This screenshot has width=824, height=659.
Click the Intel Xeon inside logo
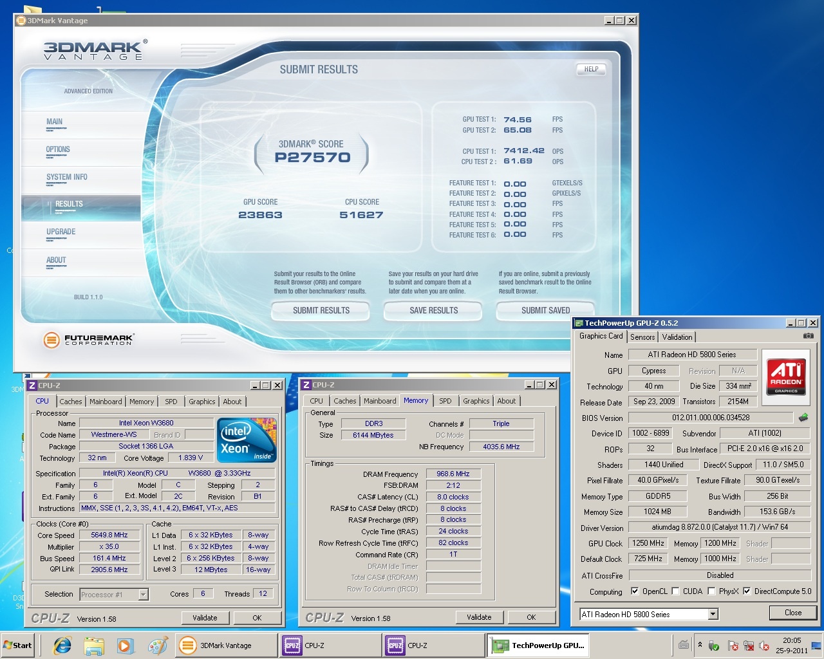[247, 440]
